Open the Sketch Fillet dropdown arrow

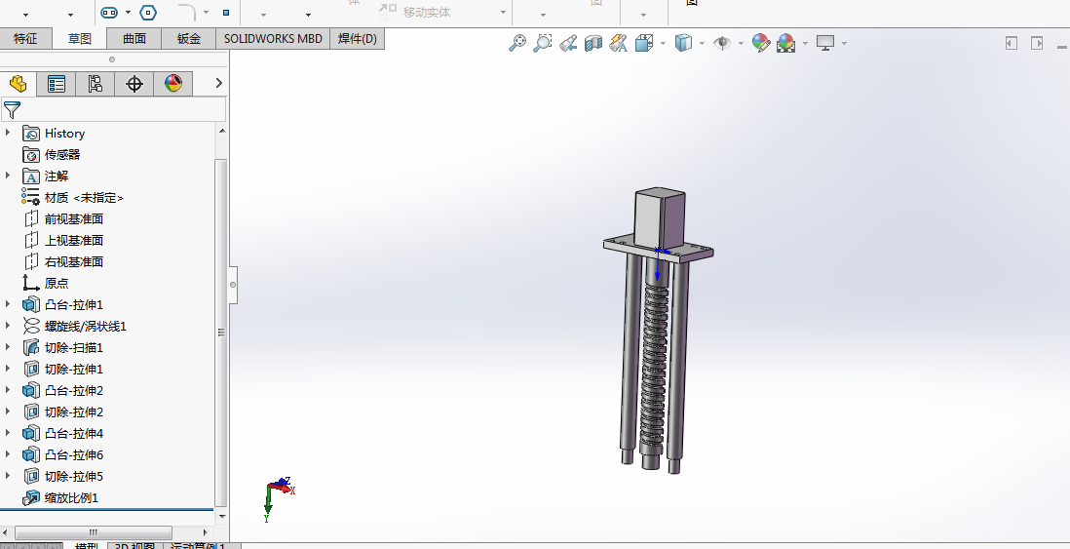coord(206,13)
